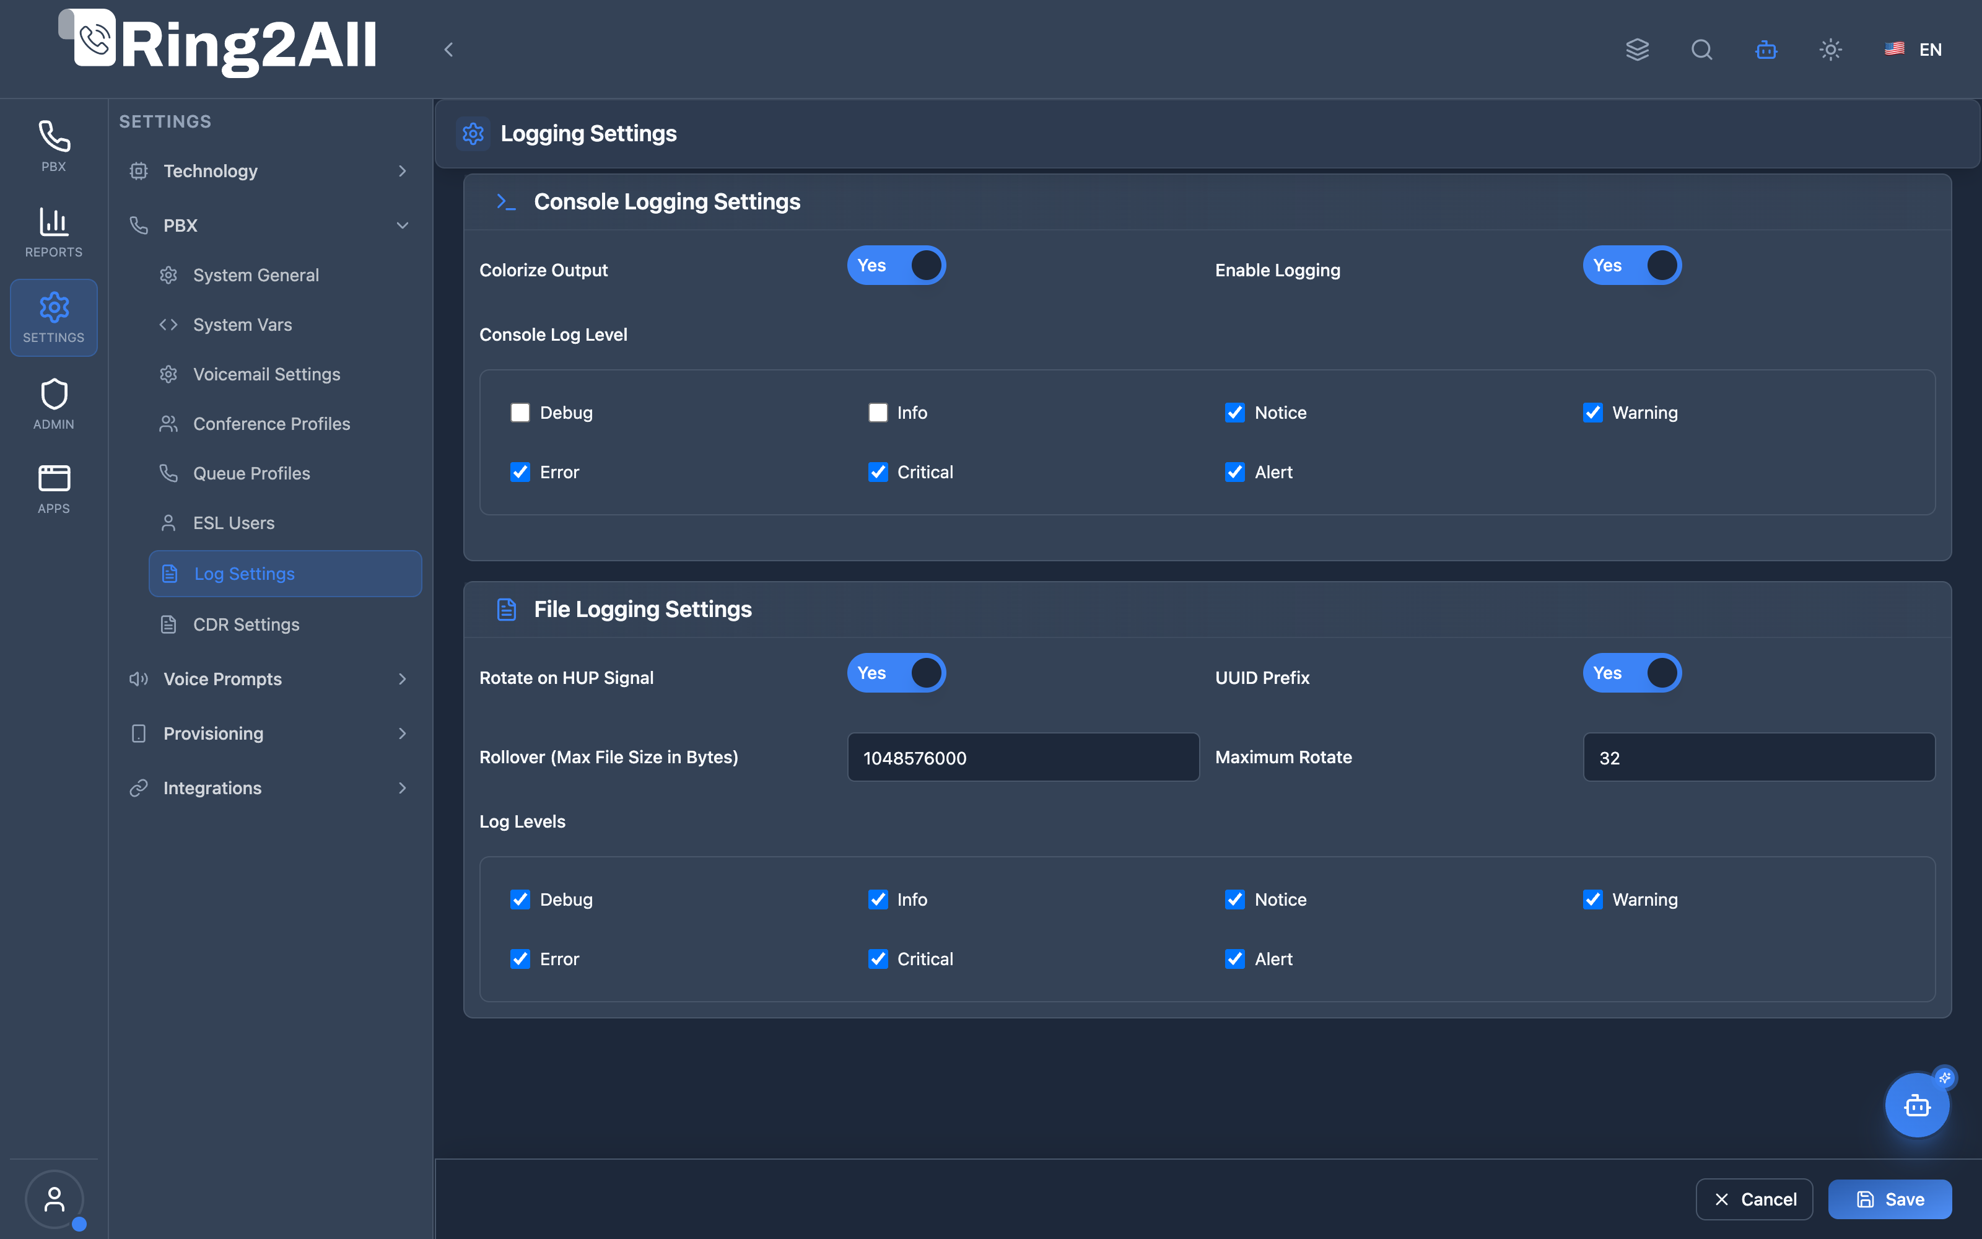Collapse the PBX settings group

(x=269, y=225)
